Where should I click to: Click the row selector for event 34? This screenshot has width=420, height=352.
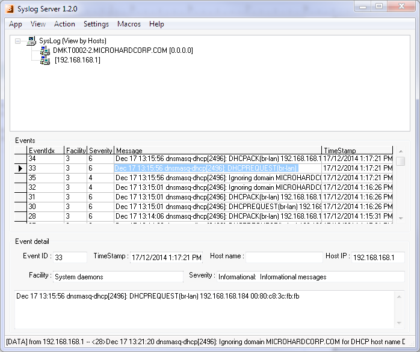pos(20,159)
